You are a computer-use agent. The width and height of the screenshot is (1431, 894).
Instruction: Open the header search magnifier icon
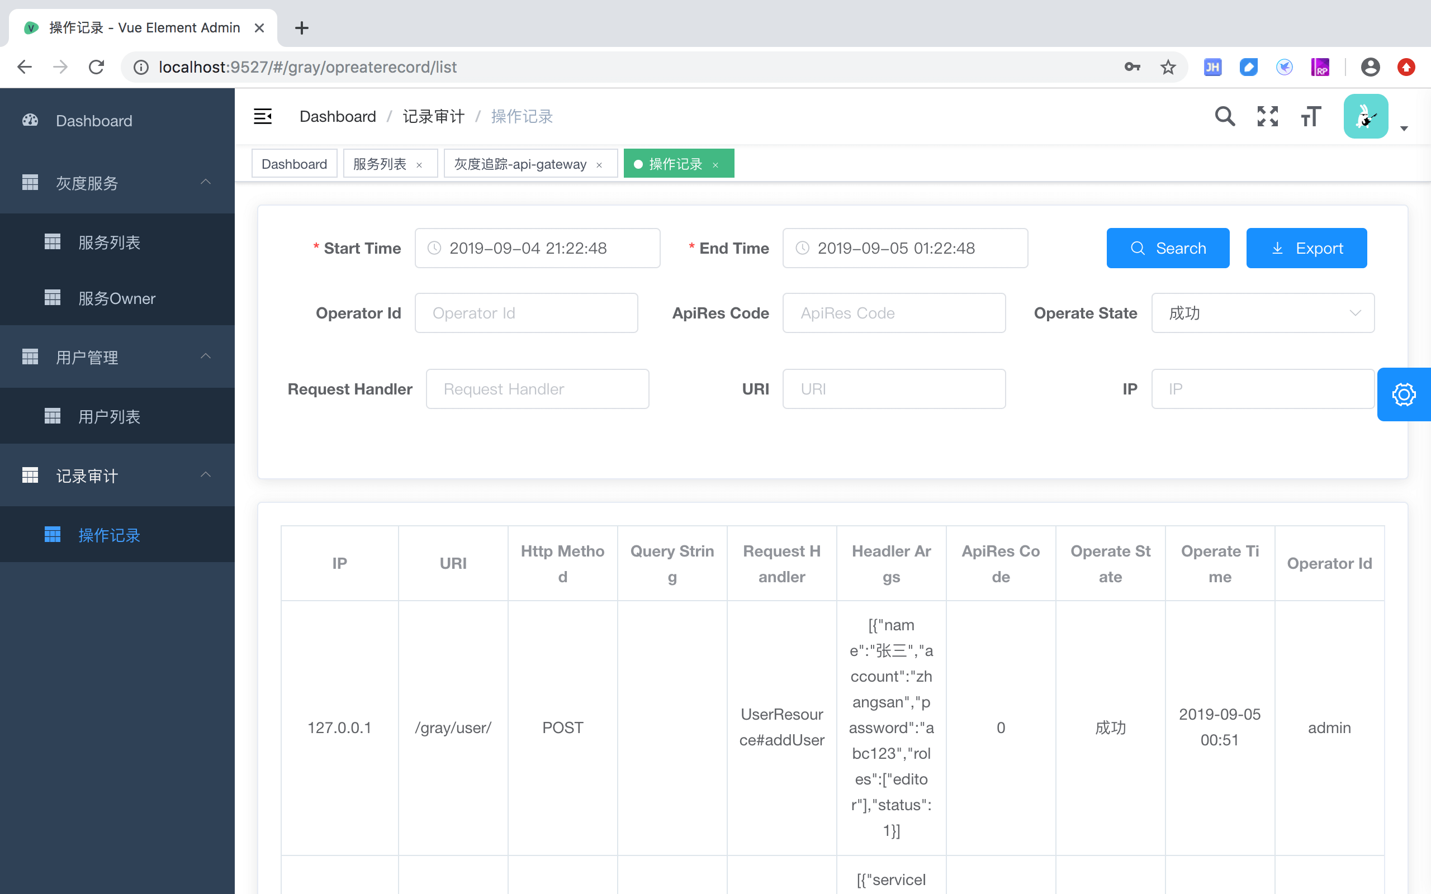point(1225,116)
